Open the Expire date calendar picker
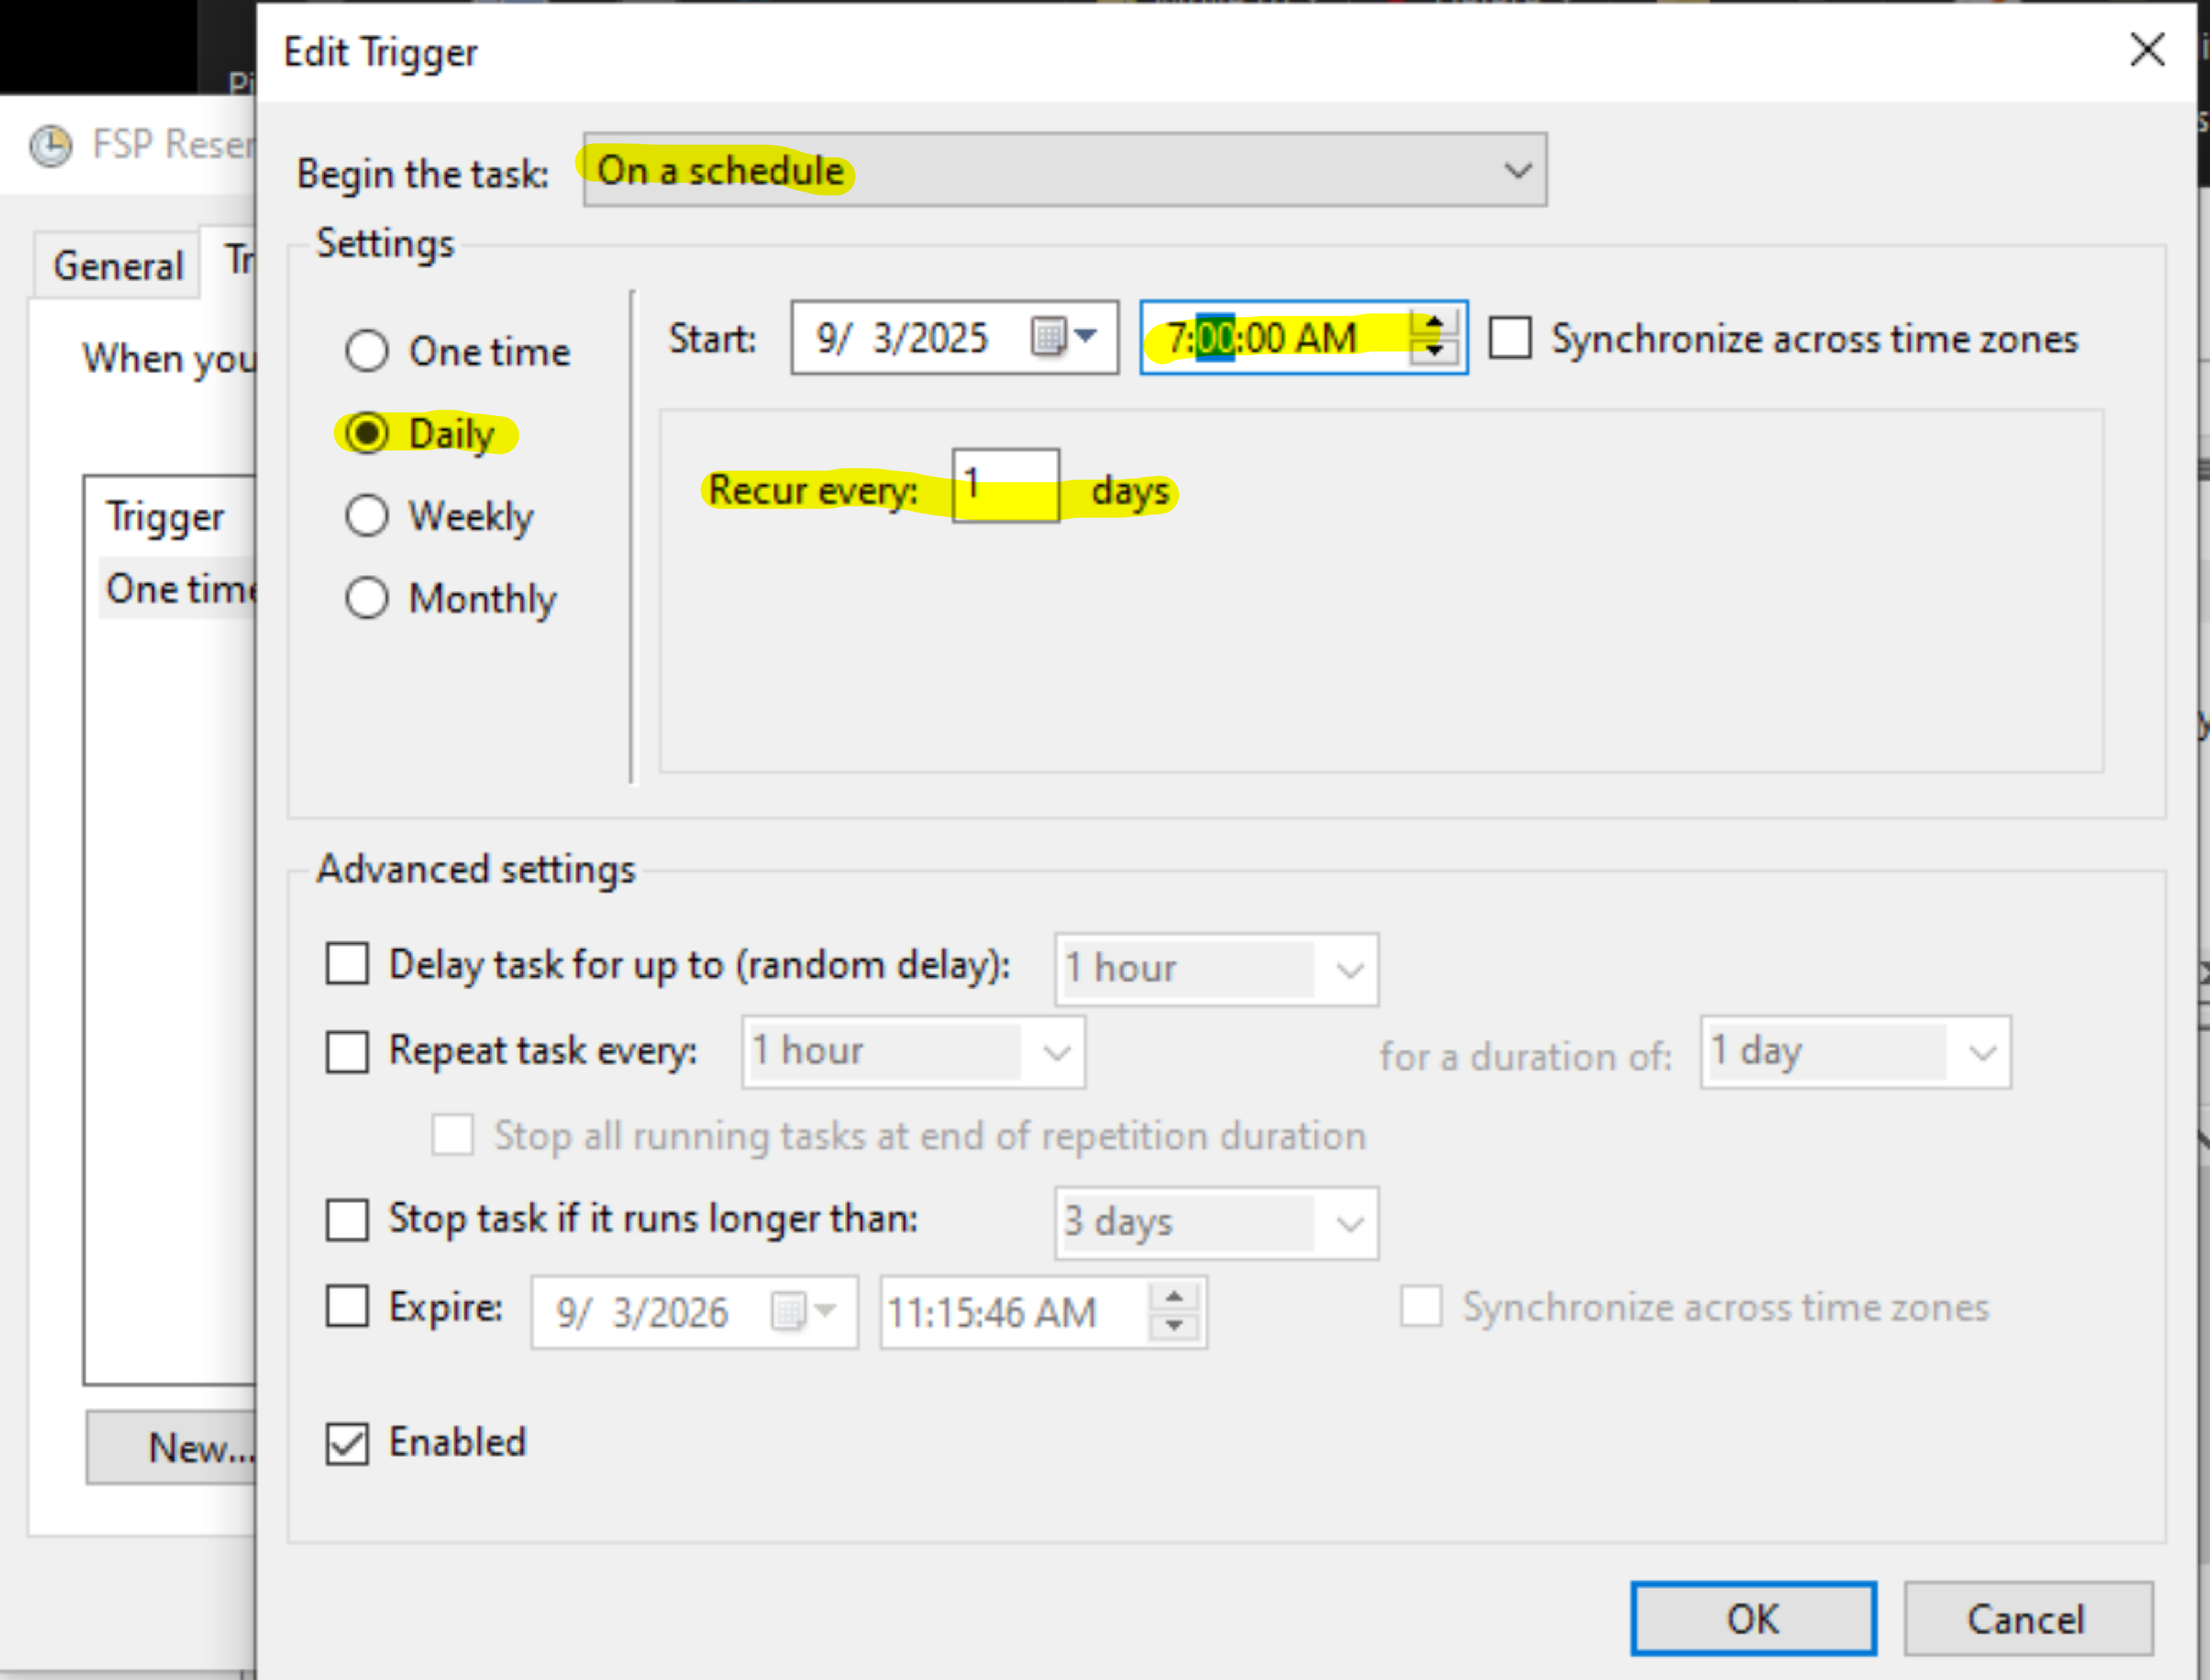 point(806,1312)
